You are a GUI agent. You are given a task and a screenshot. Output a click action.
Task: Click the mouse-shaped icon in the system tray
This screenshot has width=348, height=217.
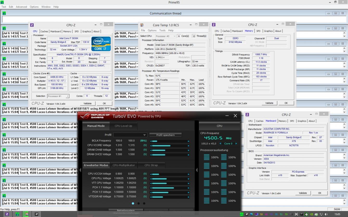pyautogui.click(x=301, y=214)
